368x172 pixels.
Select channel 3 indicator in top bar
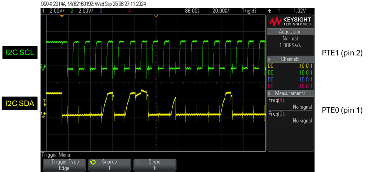point(101,11)
